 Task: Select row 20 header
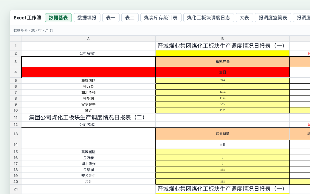coord(15,181)
